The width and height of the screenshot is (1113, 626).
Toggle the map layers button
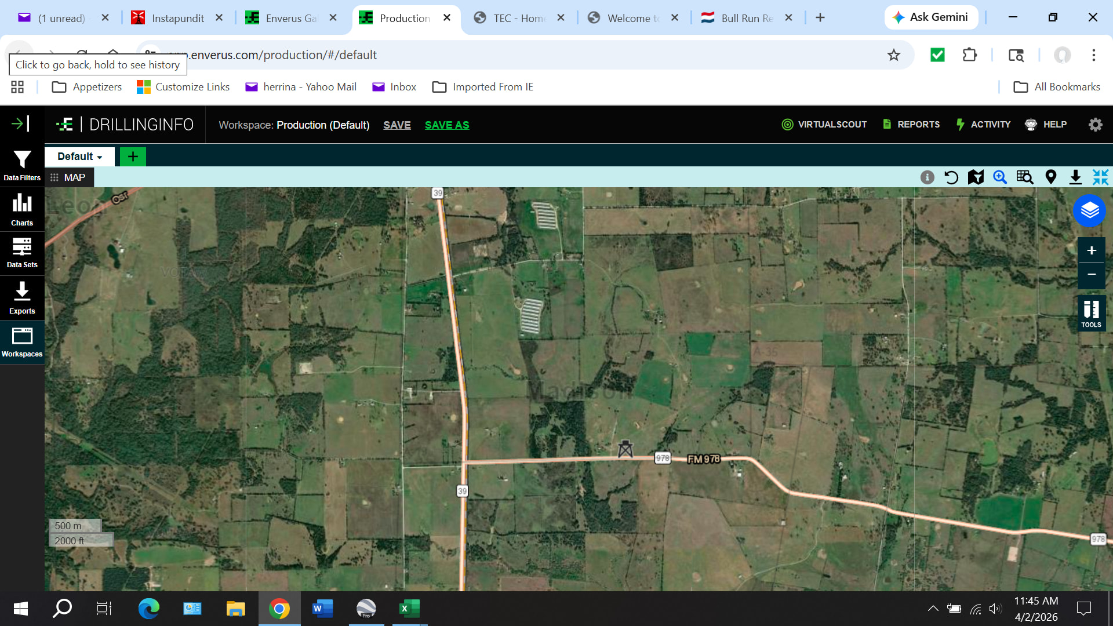1089,210
